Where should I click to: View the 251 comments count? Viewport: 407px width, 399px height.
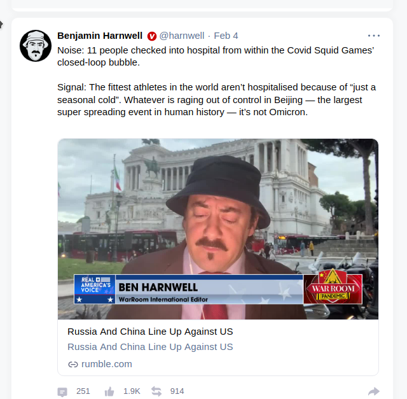pos(83,391)
